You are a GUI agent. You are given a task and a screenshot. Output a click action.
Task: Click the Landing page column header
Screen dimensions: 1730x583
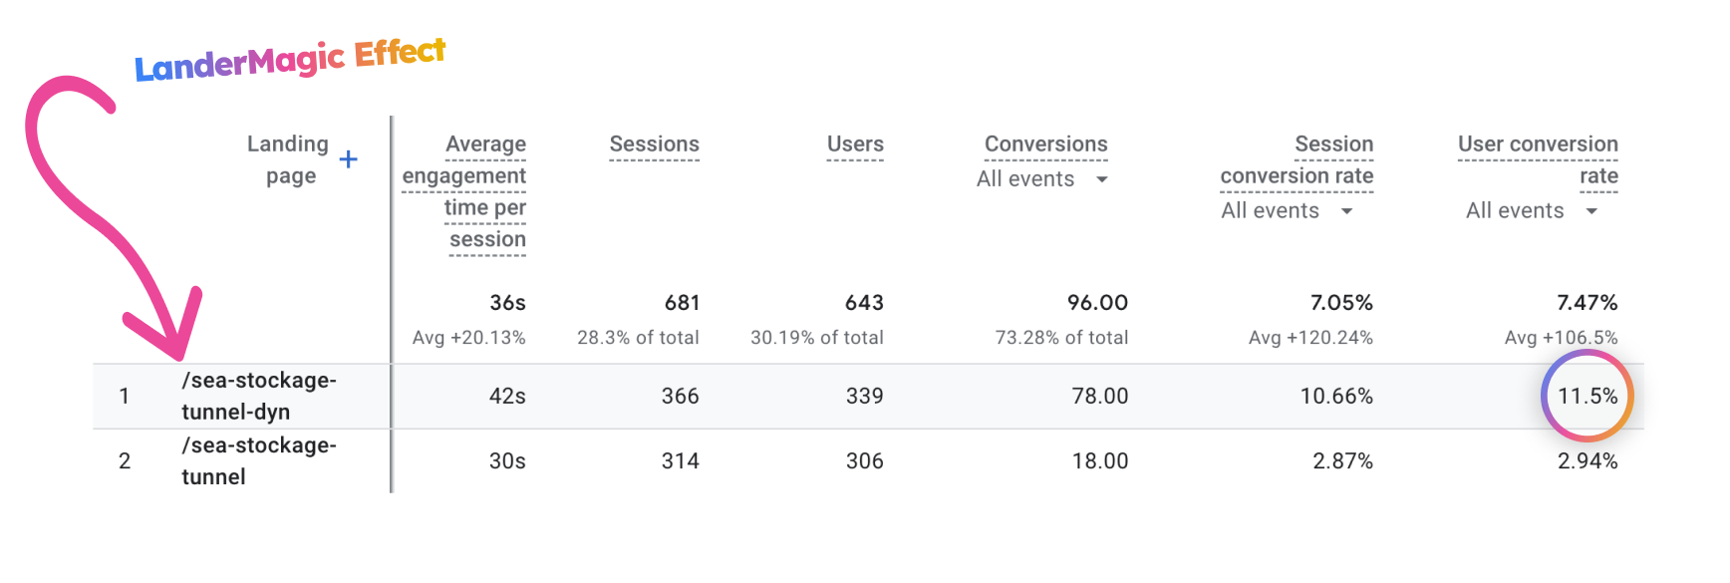288,159
